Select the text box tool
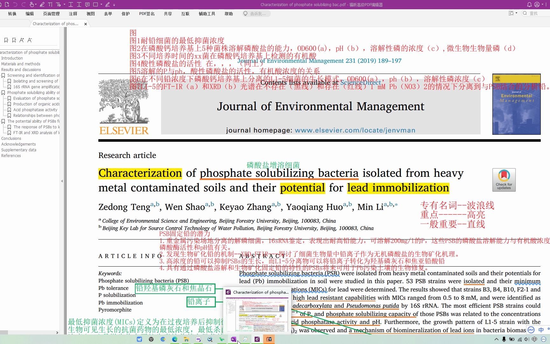The height and width of the screenshot is (344, 550). [58, 4]
